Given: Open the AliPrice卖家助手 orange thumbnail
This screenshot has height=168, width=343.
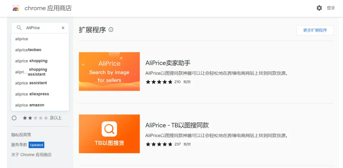Looking at the screenshot, I should click(x=109, y=71).
